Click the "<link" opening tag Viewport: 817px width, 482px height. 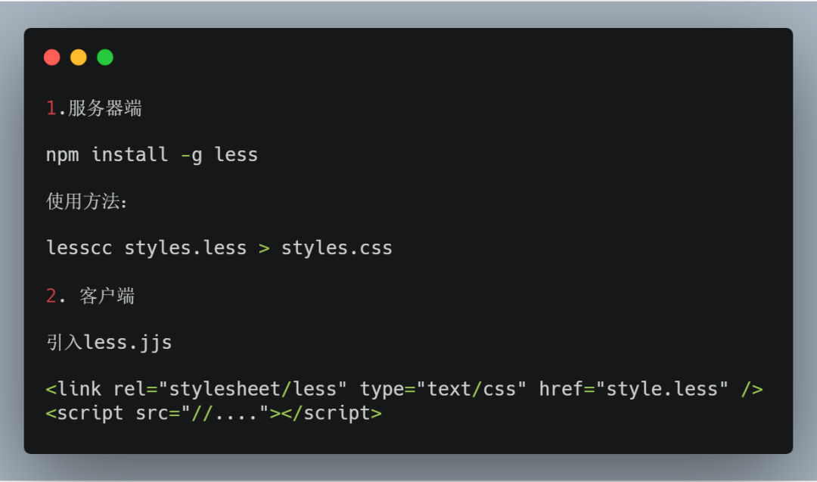(73, 390)
